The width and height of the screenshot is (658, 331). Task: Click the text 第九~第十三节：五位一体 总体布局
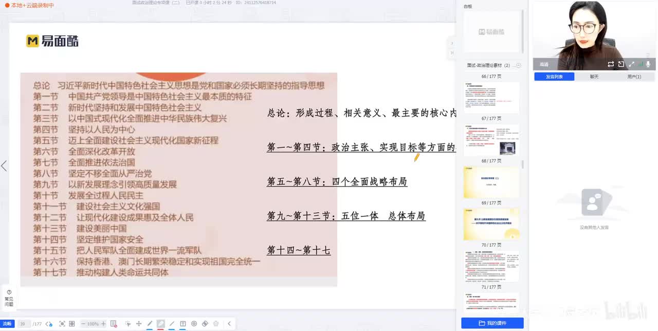pos(346,216)
